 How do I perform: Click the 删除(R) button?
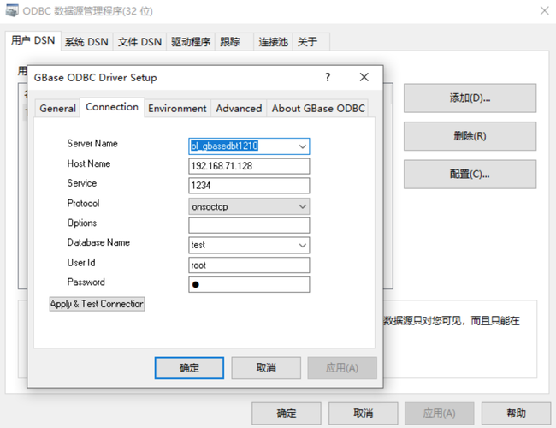click(x=470, y=136)
